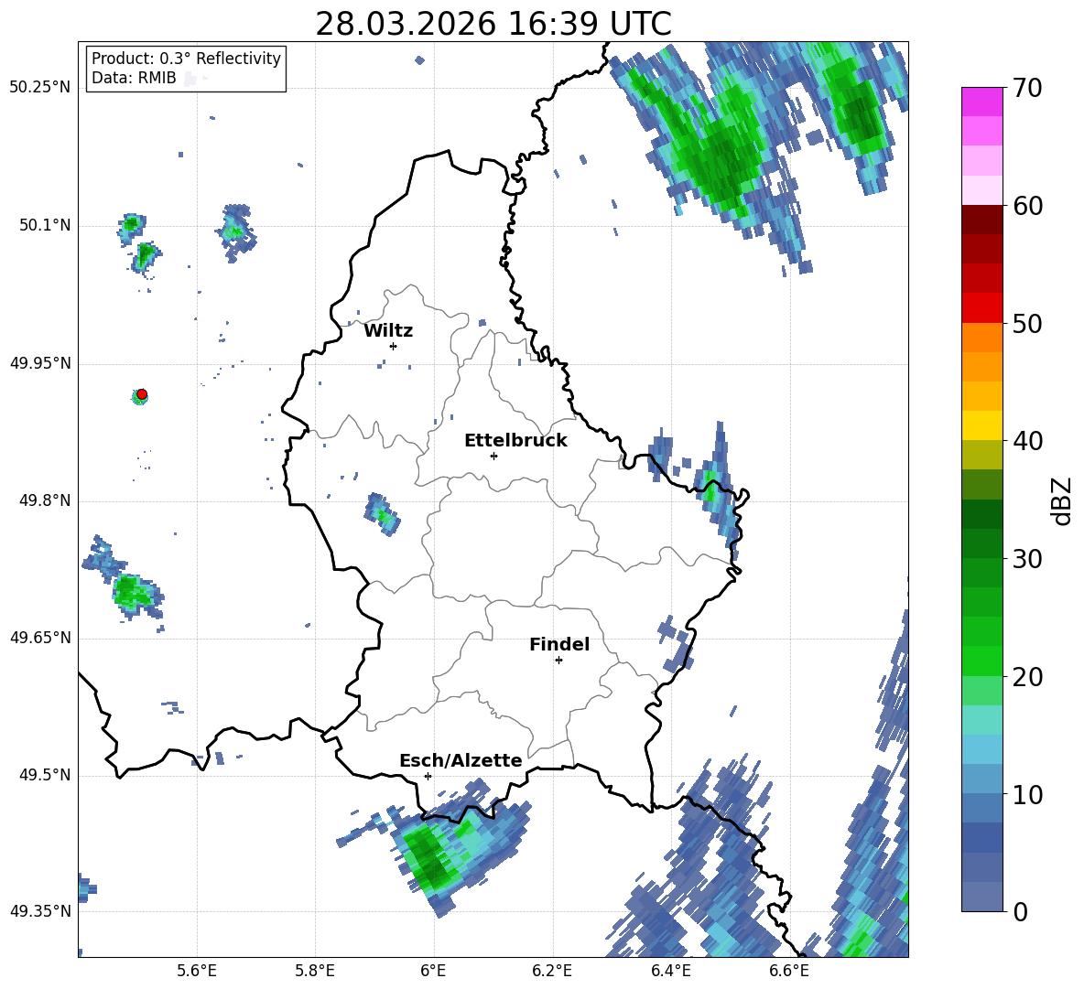The height and width of the screenshot is (989, 1084).
Task: Click the 6.2°E longitude label
Action: pyautogui.click(x=552, y=972)
